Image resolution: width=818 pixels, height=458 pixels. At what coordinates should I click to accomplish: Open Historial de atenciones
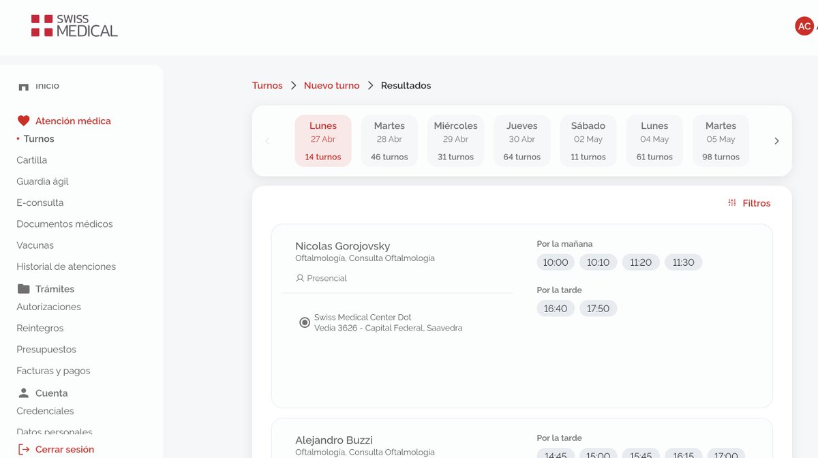(x=66, y=266)
